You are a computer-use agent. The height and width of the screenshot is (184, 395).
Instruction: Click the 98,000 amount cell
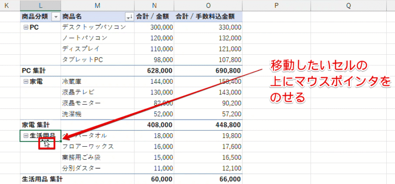click(x=154, y=60)
